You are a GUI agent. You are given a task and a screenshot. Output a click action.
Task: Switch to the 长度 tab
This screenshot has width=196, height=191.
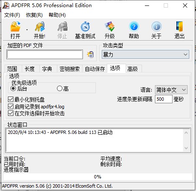(x=31, y=69)
